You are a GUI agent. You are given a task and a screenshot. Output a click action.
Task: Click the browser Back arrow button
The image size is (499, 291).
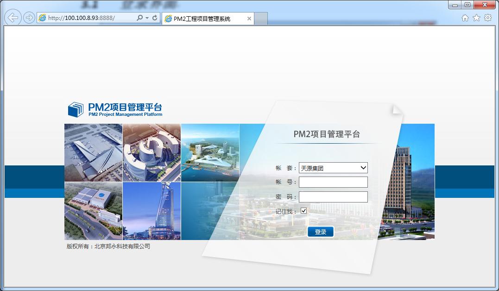13,18
